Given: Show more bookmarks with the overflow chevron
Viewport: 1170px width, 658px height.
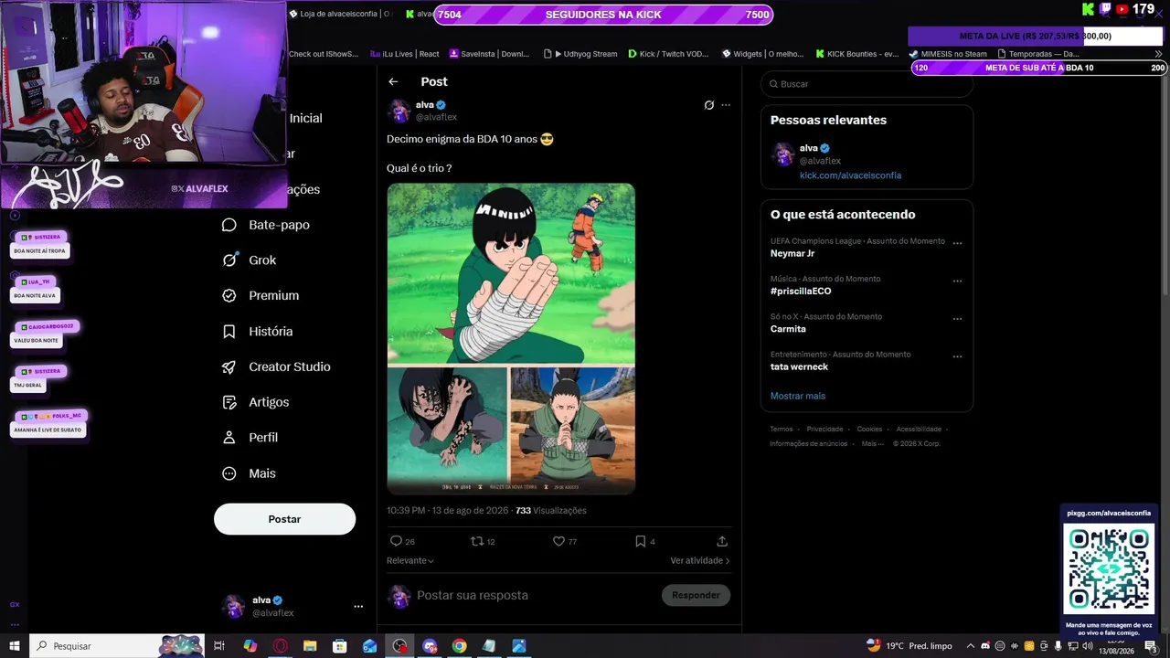Looking at the screenshot, I should tap(1159, 54).
